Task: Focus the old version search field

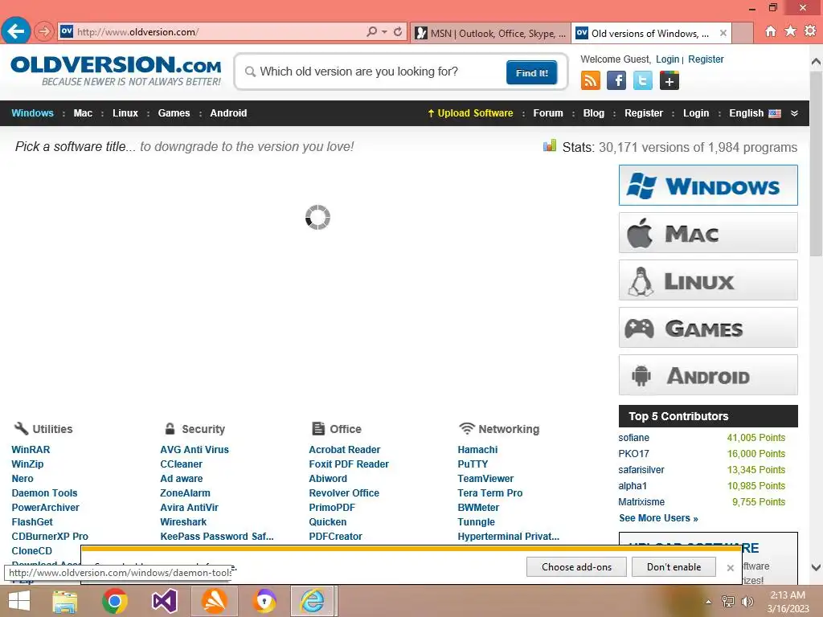Action: pos(373,72)
